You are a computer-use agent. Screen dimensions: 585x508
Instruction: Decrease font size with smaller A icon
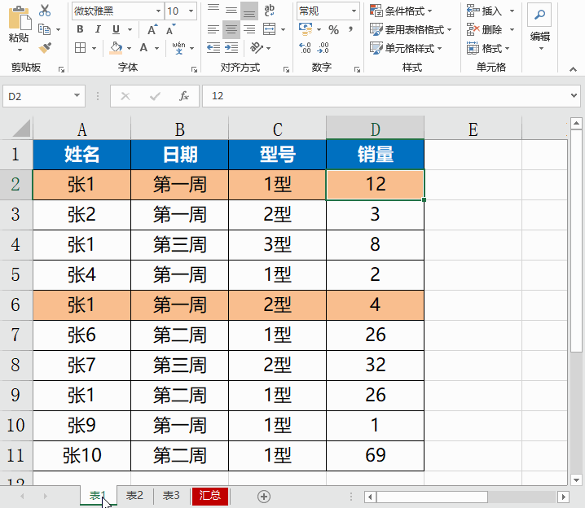click(171, 29)
